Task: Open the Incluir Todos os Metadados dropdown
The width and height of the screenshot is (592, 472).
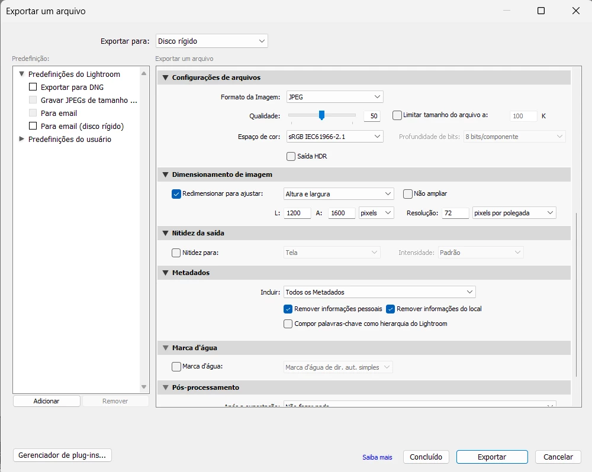Action: [x=379, y=292]
